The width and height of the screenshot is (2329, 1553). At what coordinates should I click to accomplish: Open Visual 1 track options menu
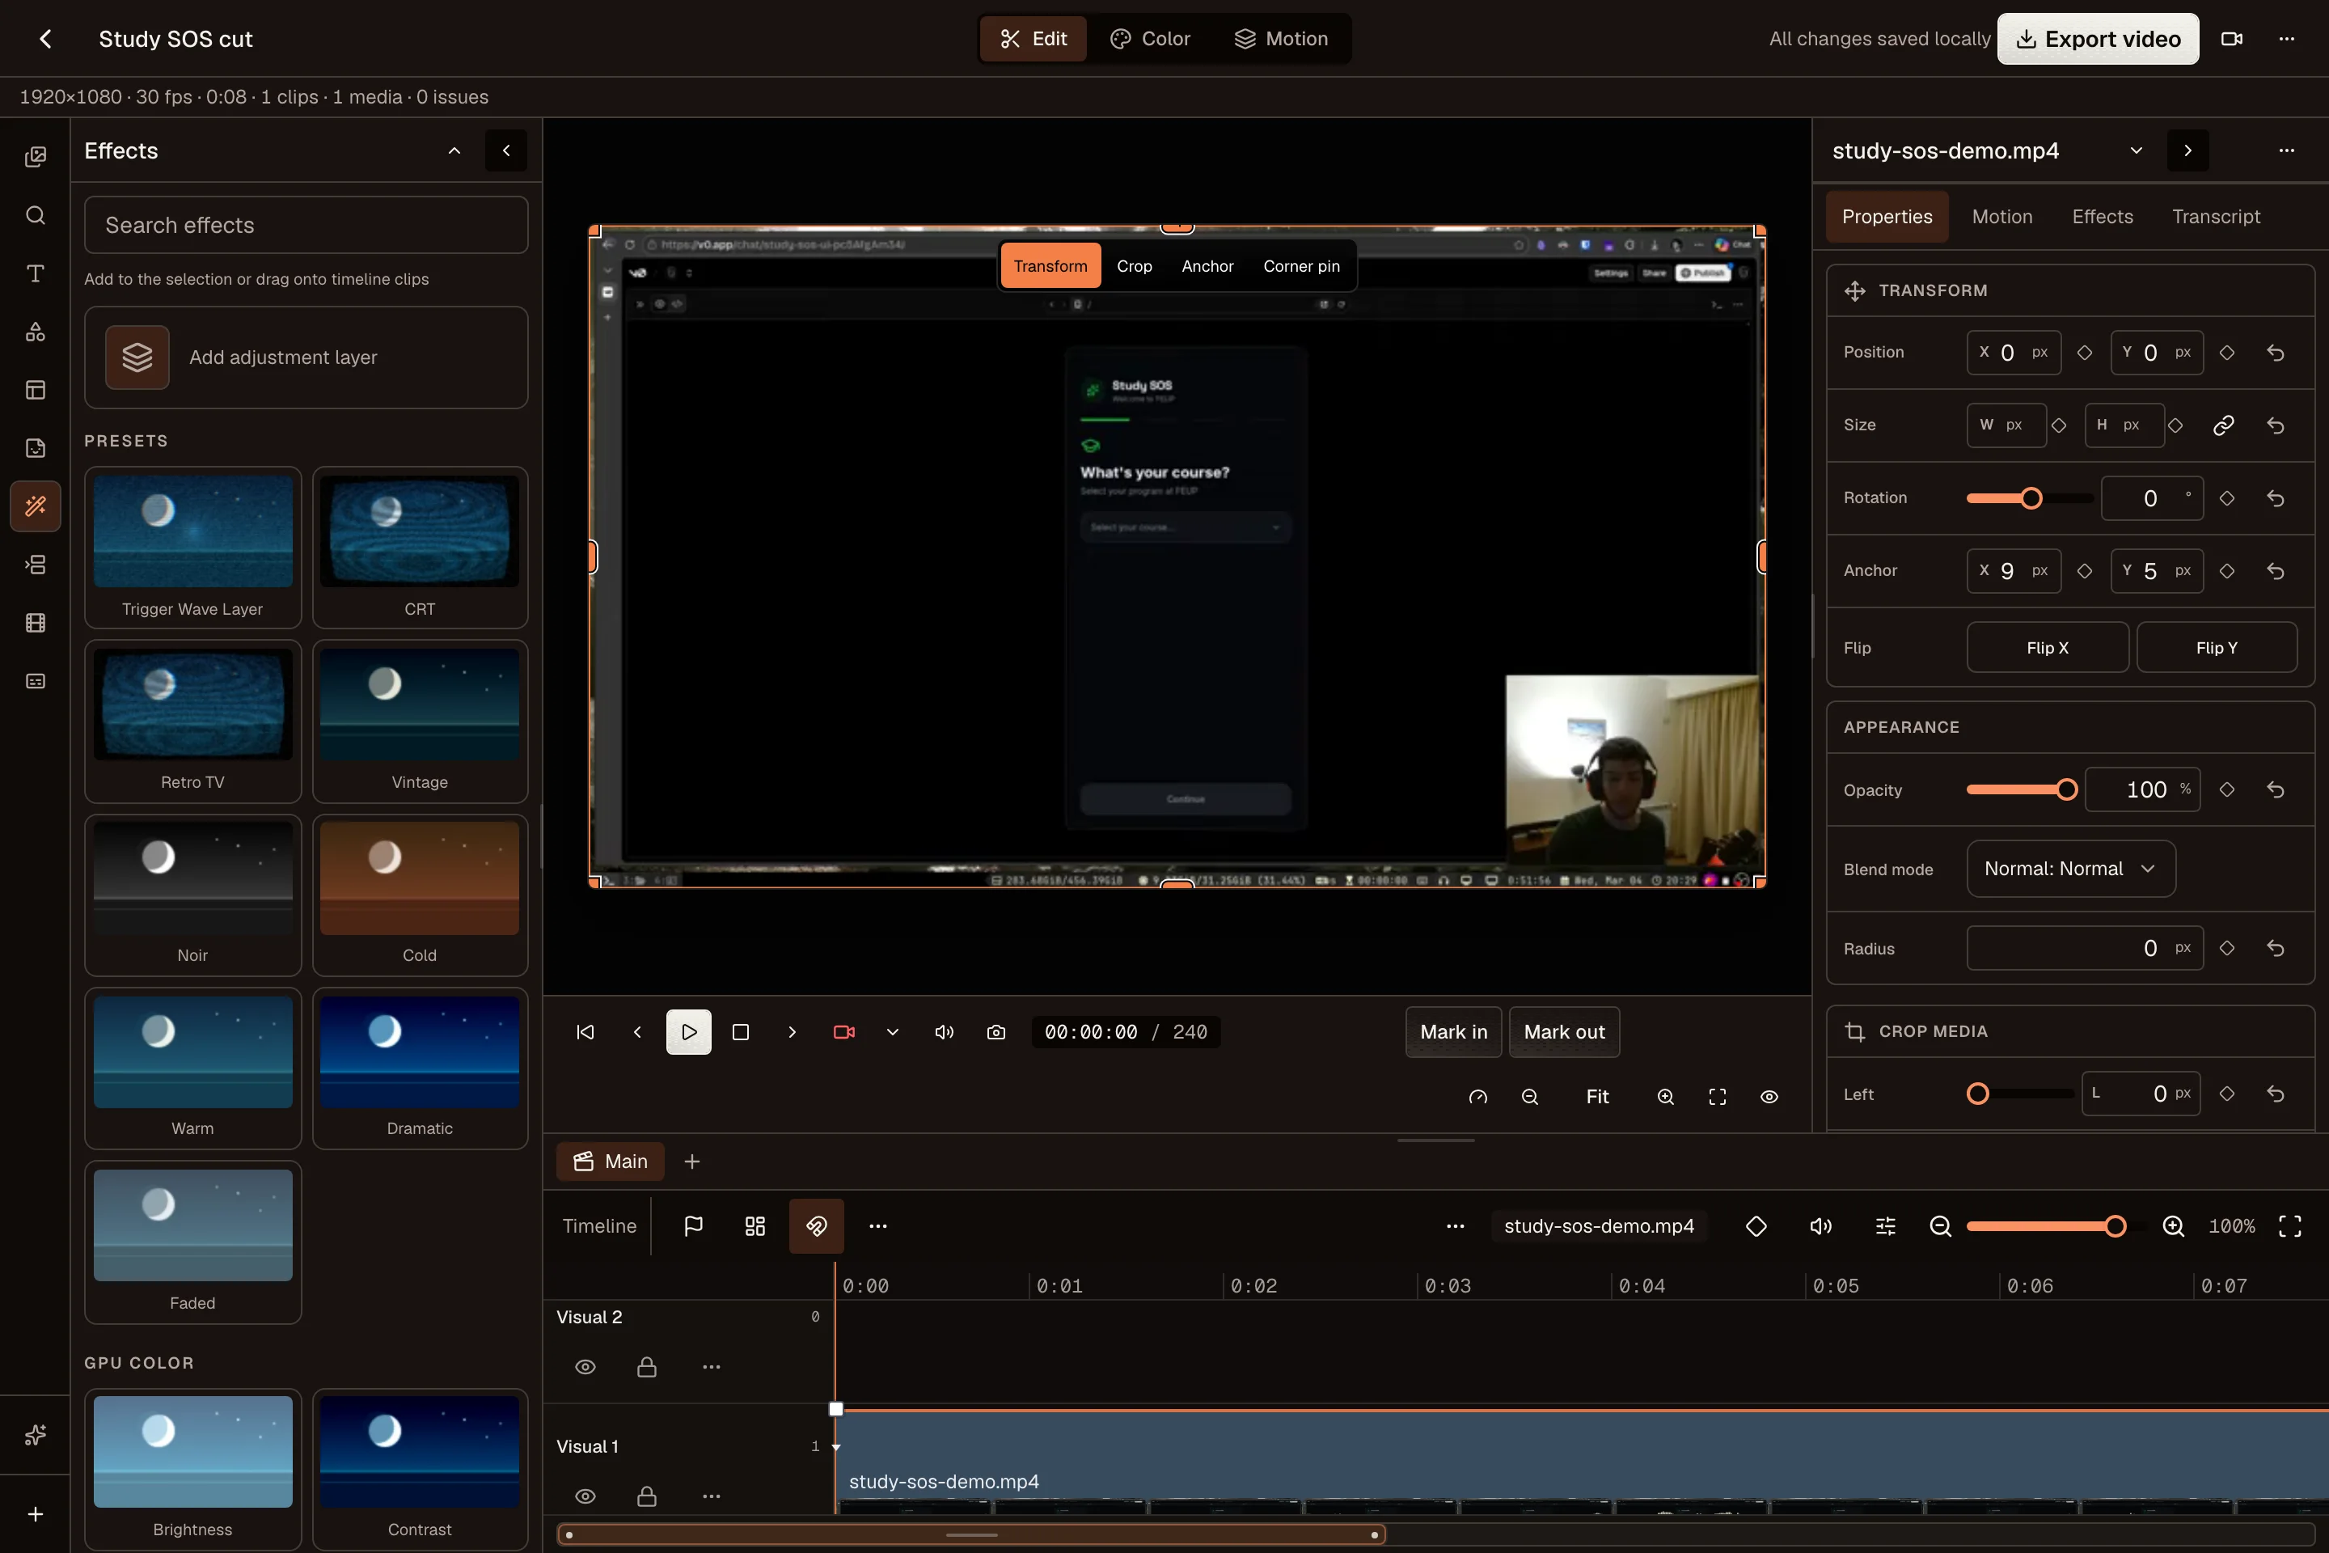click(711, 1496)
